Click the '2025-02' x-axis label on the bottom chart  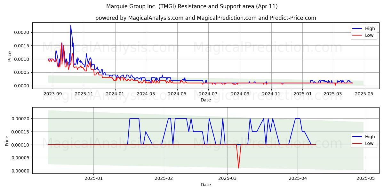pyautogui.click(x=164, y=179)
